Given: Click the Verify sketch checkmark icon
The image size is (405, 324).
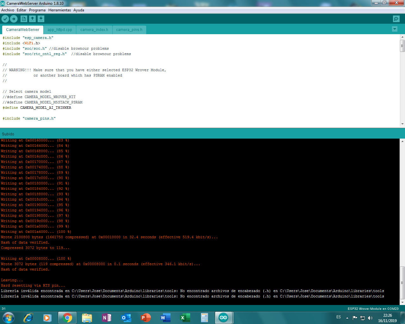Looking at the screenshot, I should point(5,19).
